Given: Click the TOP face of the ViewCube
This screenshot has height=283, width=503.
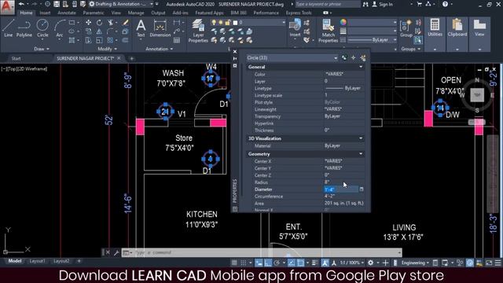Looking at the screenshot, I should pos(477,95).
